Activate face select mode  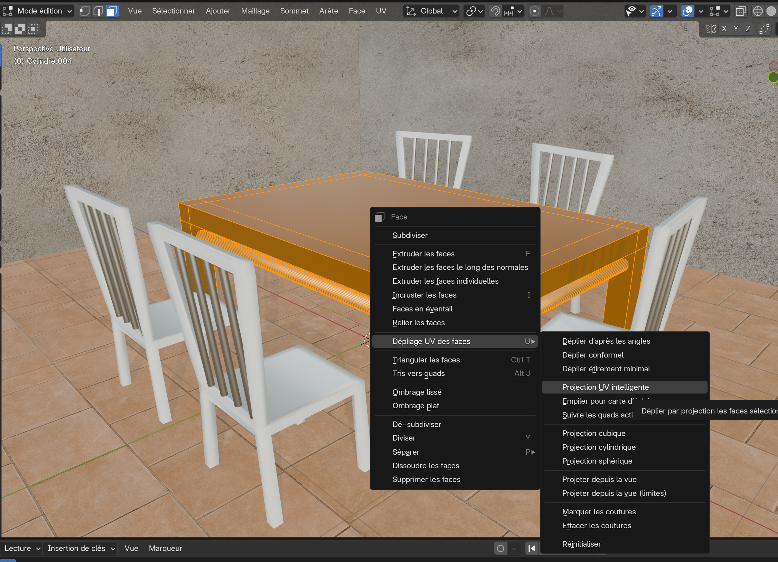112,11
